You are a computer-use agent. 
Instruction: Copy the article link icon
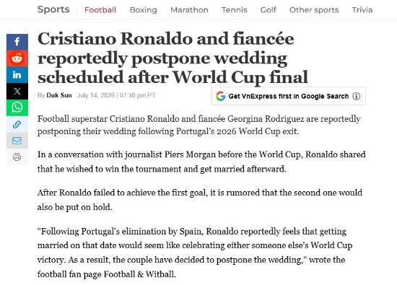[x=17, y=124]
